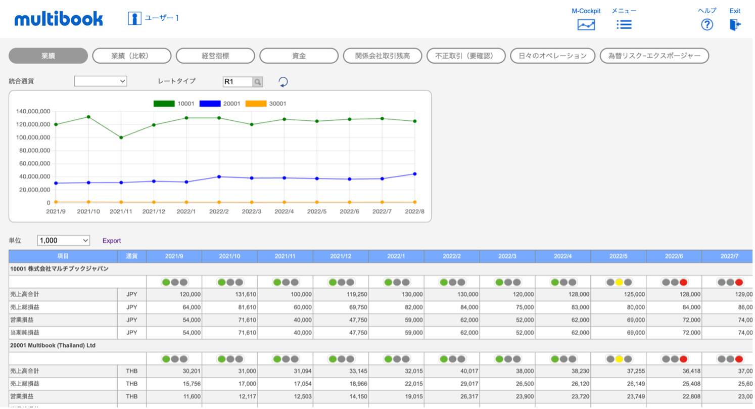The height and width of the screenshot is (409, 755).
Task: Click the yellow 2022/5 status light for 10001
Action: (x=619, y=282)
